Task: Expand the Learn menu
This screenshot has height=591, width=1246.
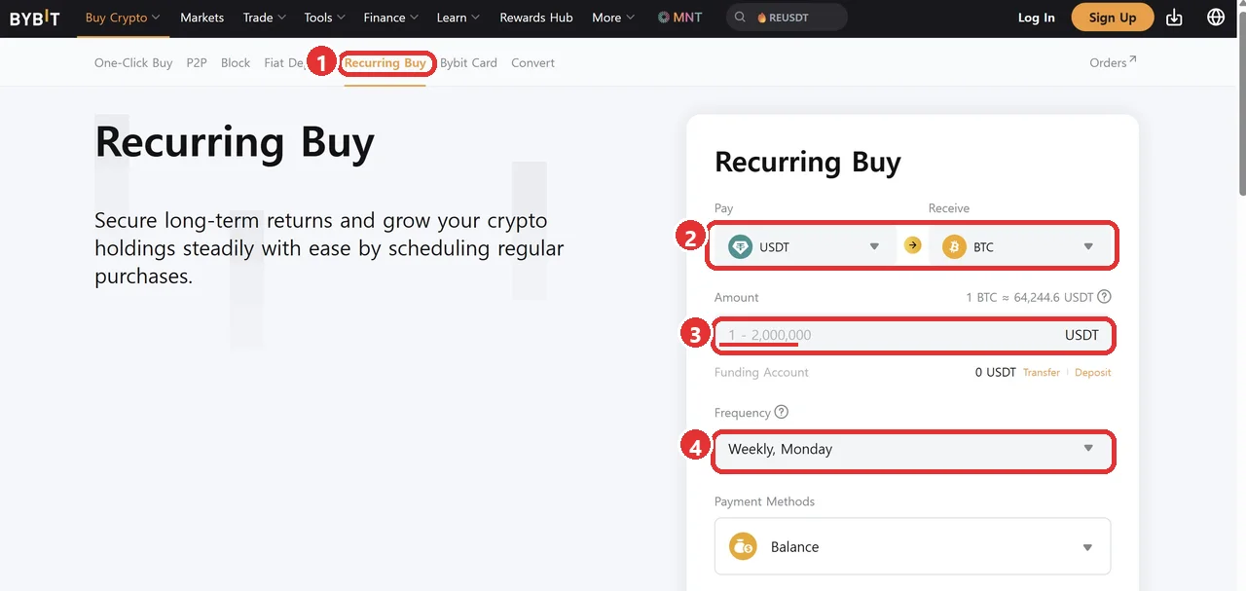Action: pos(458,18)
